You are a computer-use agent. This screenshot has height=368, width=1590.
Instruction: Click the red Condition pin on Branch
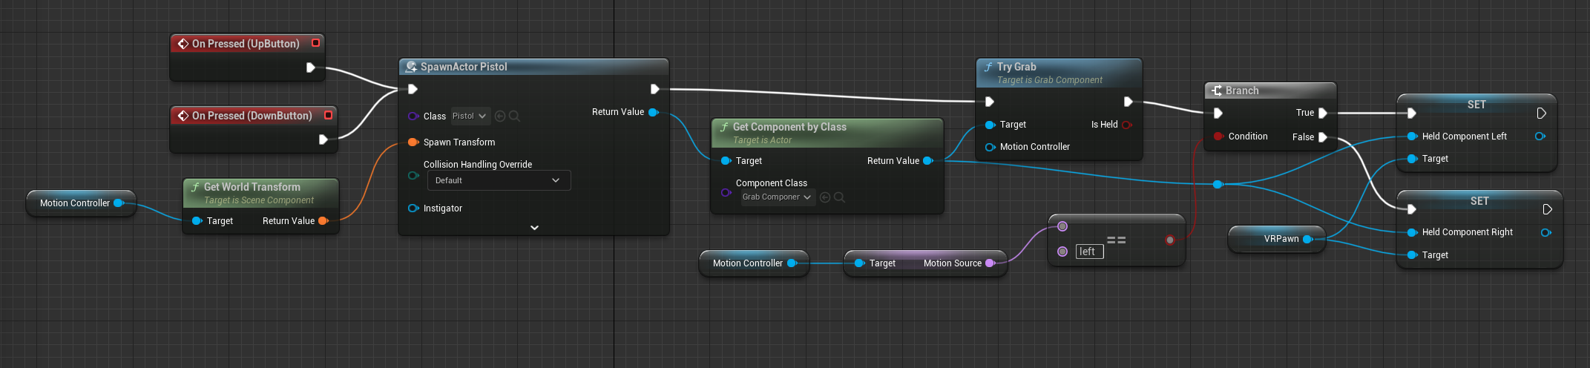pyautogui.click(x=1218, y=137)
